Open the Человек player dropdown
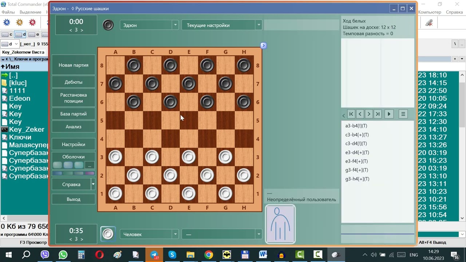Viewport: 466px width, 262px height. 175,234
